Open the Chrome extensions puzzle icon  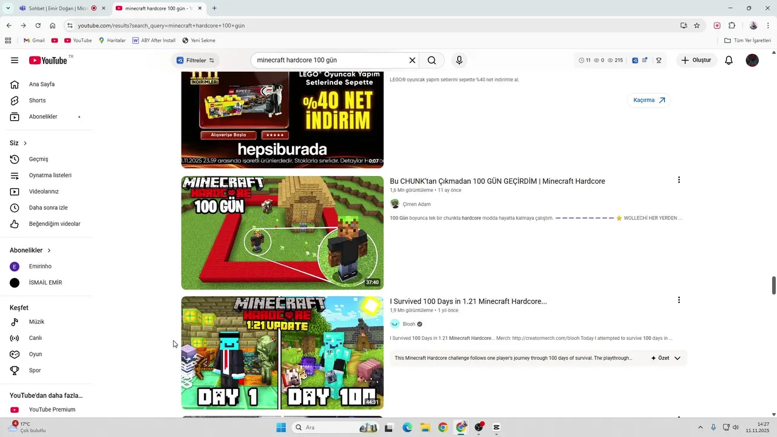tap(731, 25)
